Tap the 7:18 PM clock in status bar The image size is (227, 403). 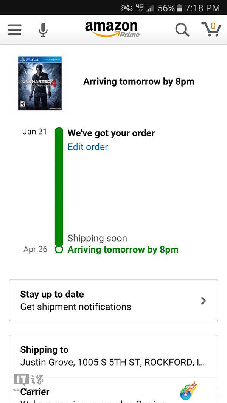202,8
